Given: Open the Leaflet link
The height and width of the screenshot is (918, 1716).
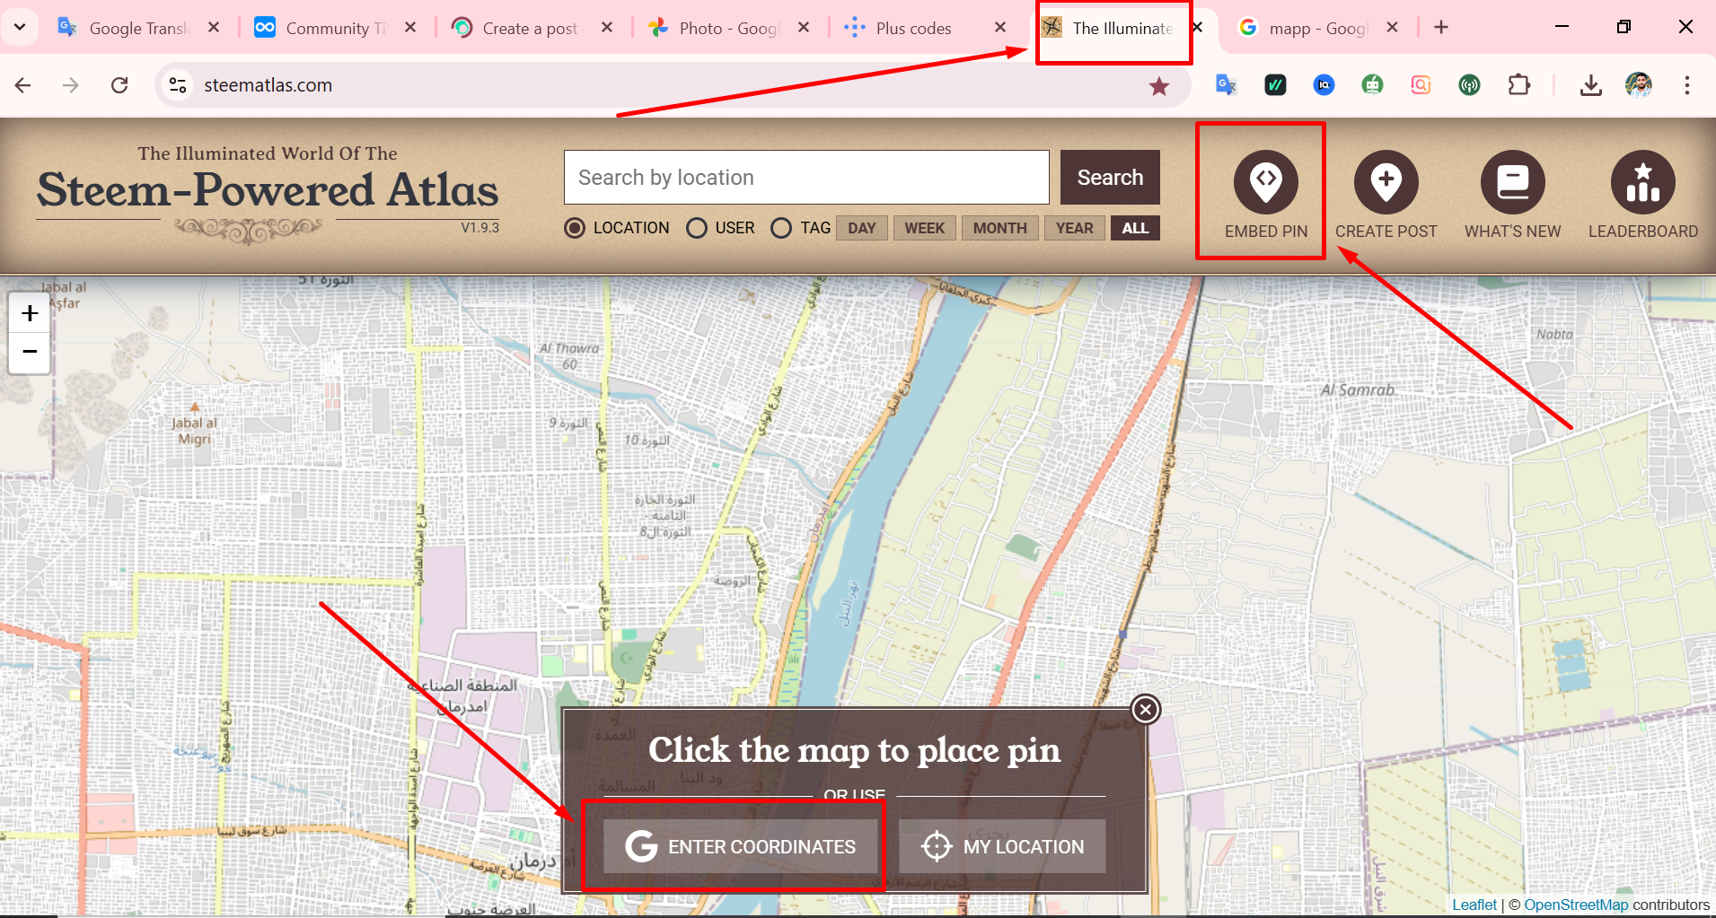Looking at the screenshot, I should pos(1474,905).
